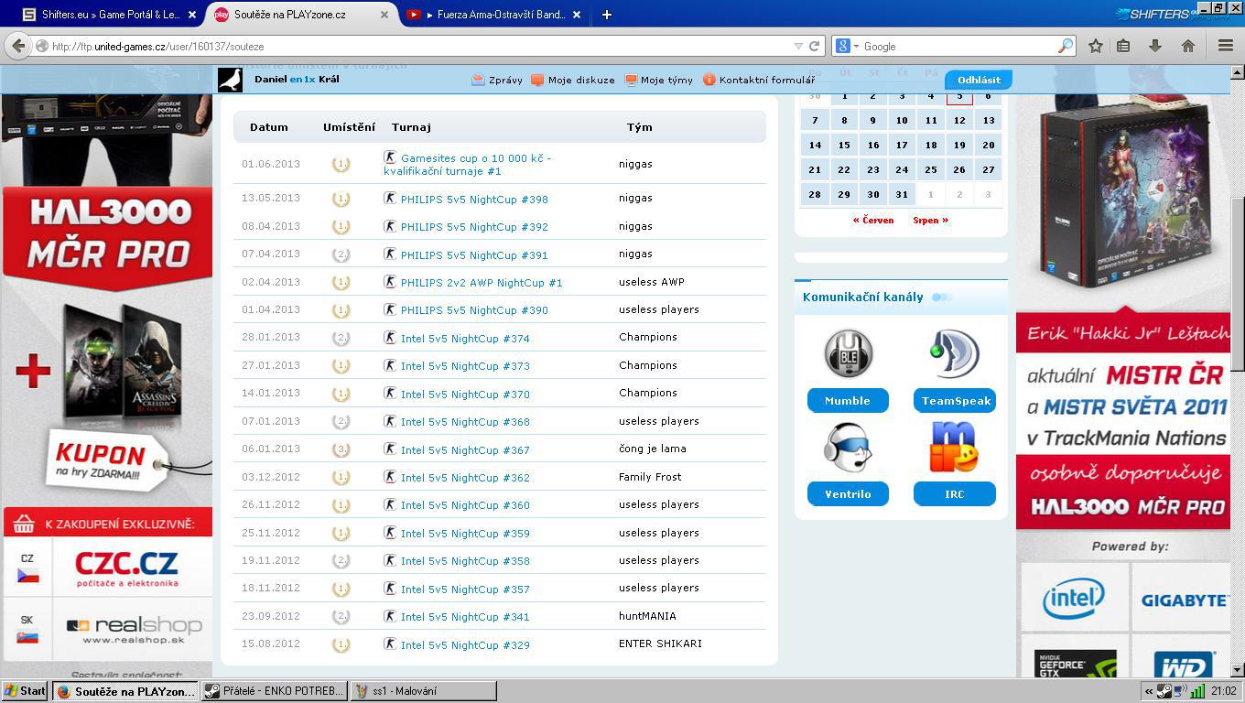Open the downloads arrow icon

coord(1155,46)
